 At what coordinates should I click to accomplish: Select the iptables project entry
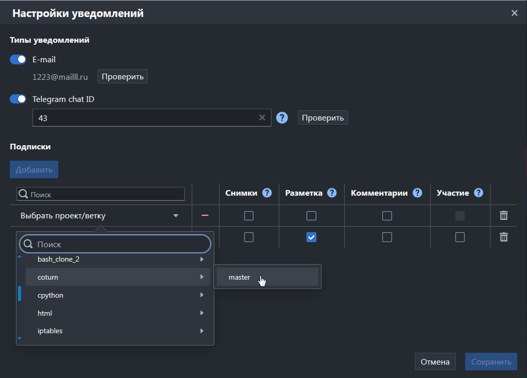118,331
